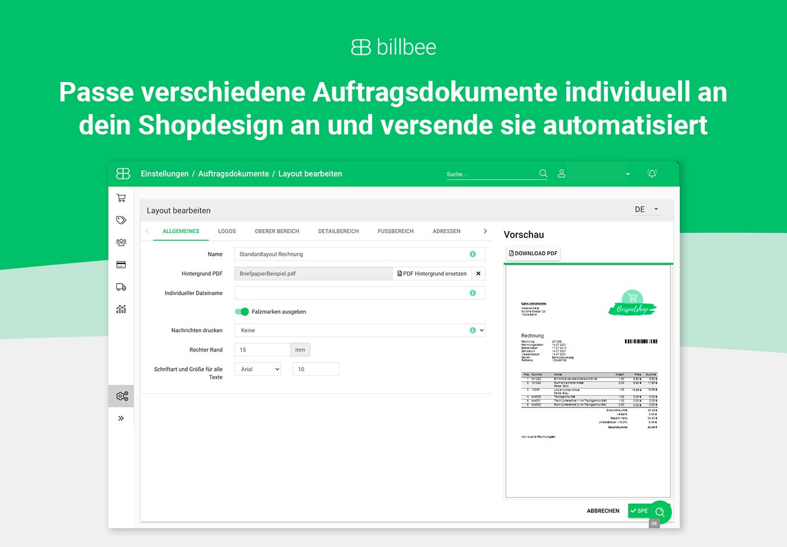This screenshot has width=787, height=547.
Task: Click the Name field Standardlayout Rechnung
Action: pos(360,254)
